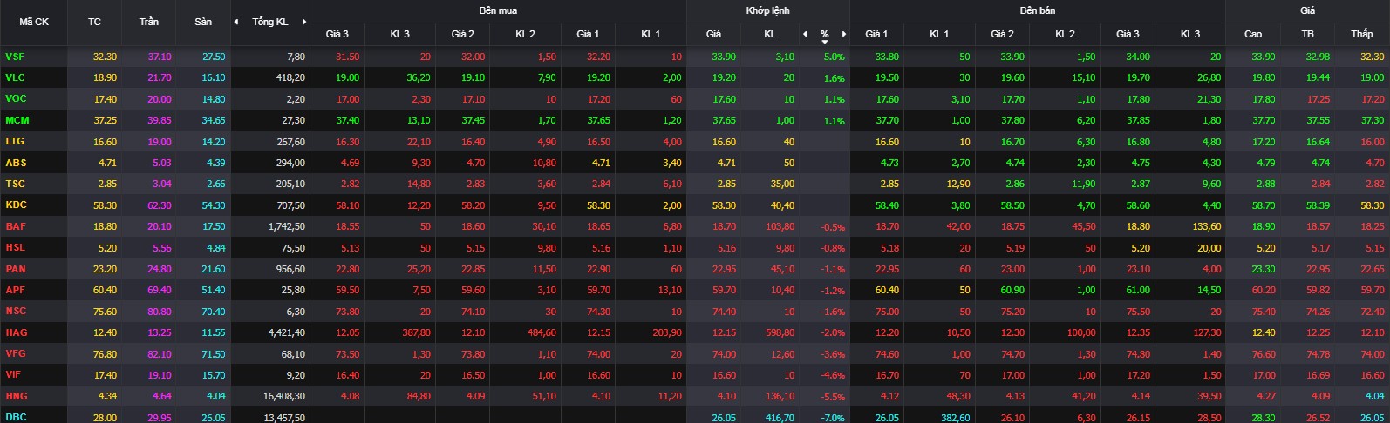Click KL 3 header under Bên bán
The width and height of the screenshot is (1390, 423).
pyautogui.click(x=1190, y=34)
